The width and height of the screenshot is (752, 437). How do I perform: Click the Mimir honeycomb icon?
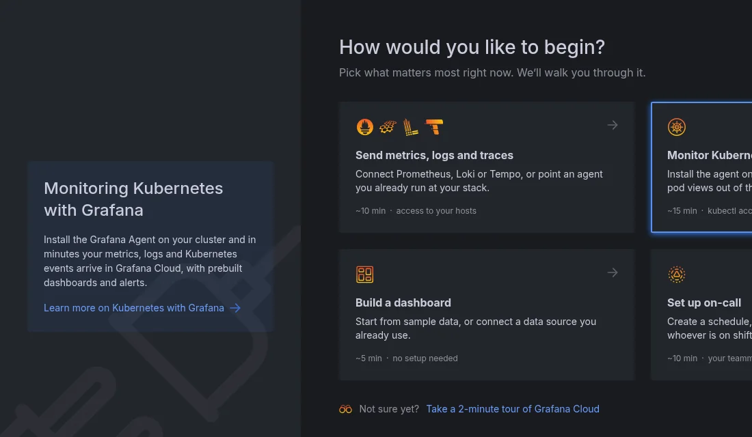coord(388,127)
